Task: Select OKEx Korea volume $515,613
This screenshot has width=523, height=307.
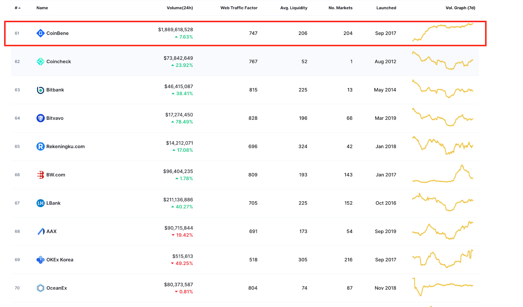Action: pos(183,256)
